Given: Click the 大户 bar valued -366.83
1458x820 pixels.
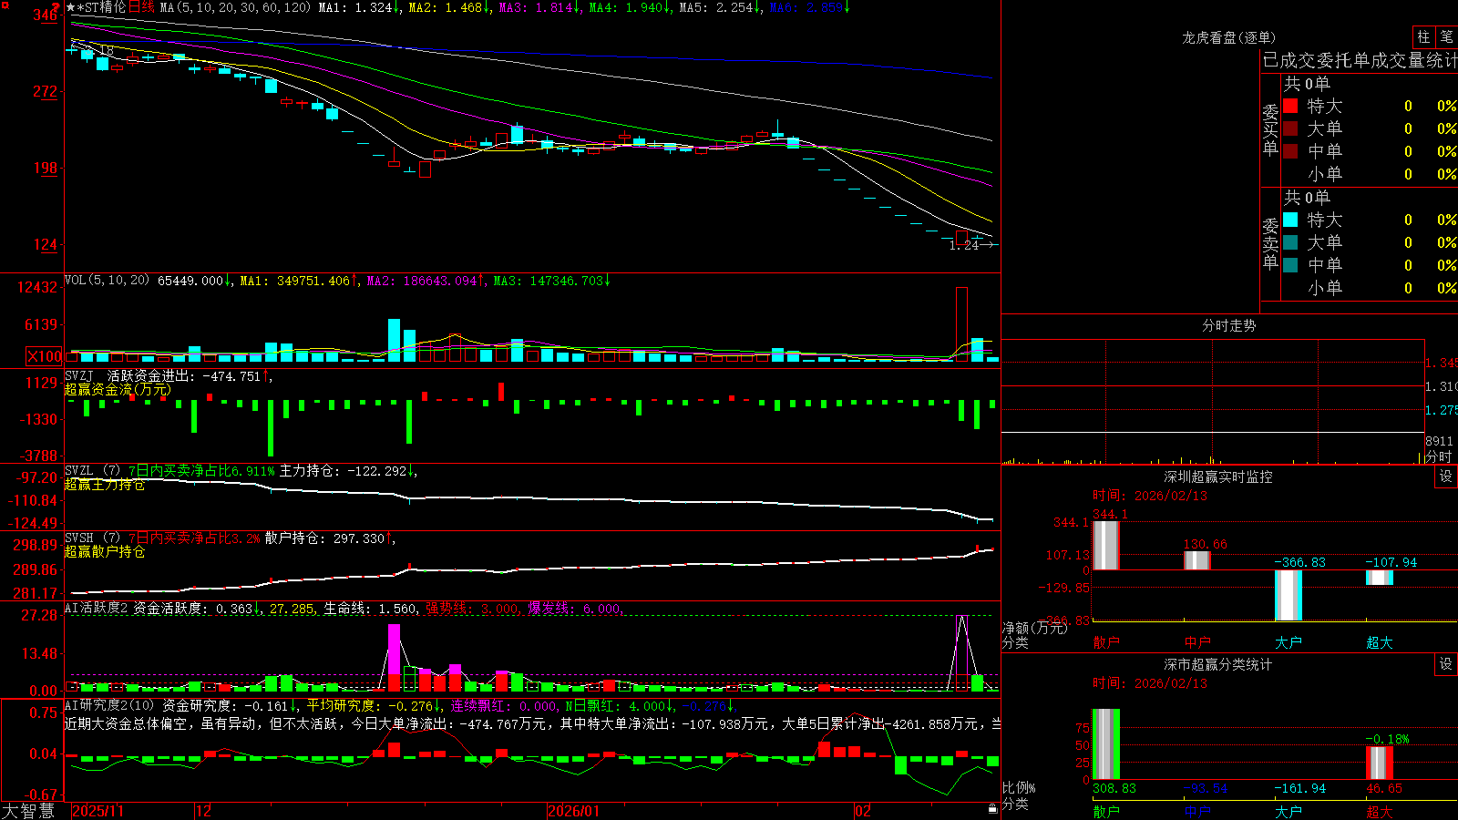Looking at the screenshot, I should click(x=1288, y=596).
